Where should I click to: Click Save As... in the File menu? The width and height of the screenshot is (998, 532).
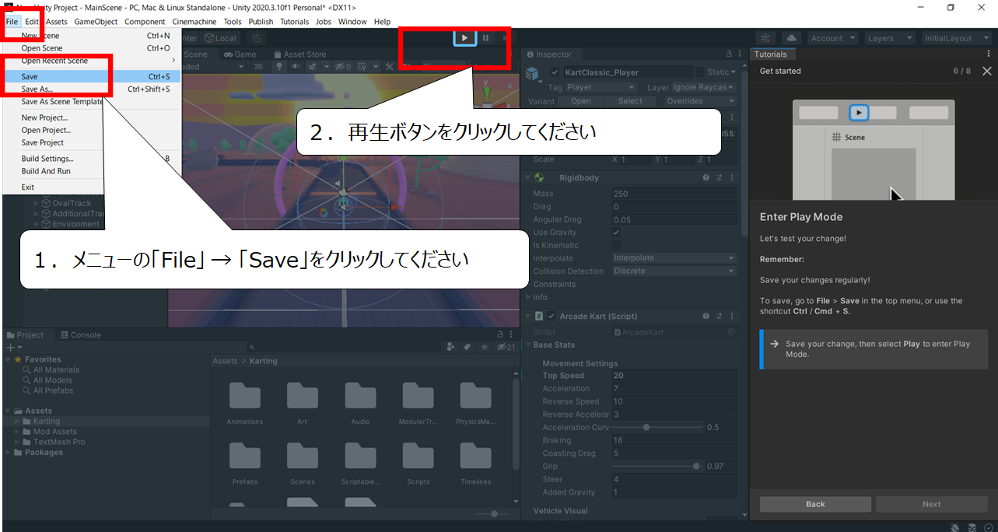pyautogui.click(x=92, y=89)
